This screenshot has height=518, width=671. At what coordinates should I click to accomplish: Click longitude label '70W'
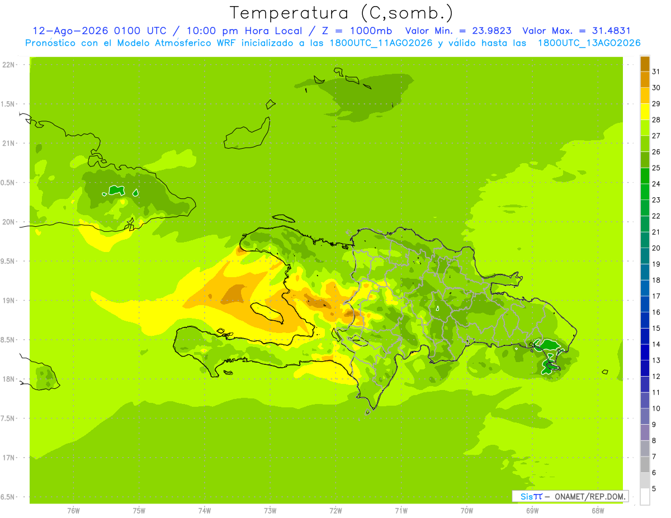(467, 510)
